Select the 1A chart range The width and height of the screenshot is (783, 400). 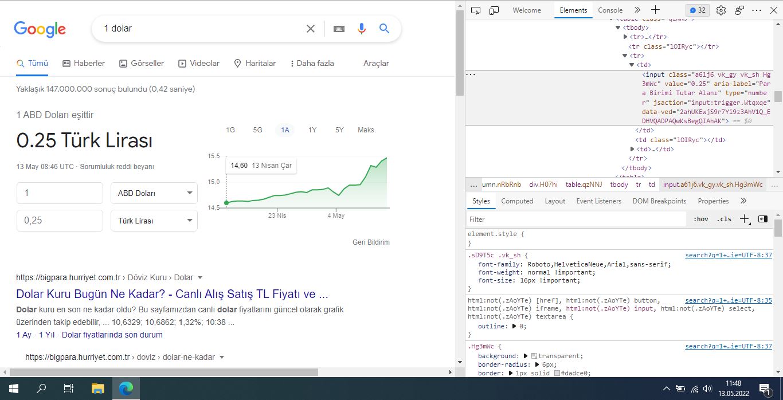pos(285,130)
